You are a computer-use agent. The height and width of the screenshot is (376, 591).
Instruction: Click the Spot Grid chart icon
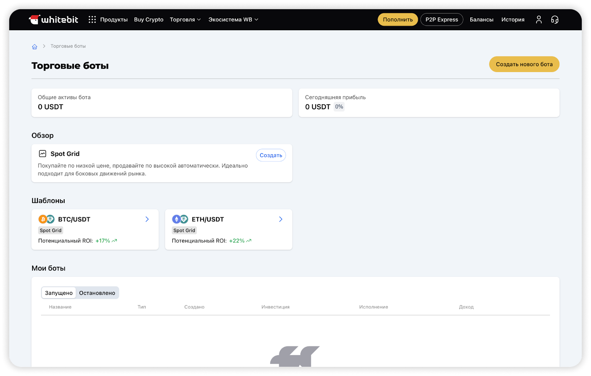(x=43, y=153)
